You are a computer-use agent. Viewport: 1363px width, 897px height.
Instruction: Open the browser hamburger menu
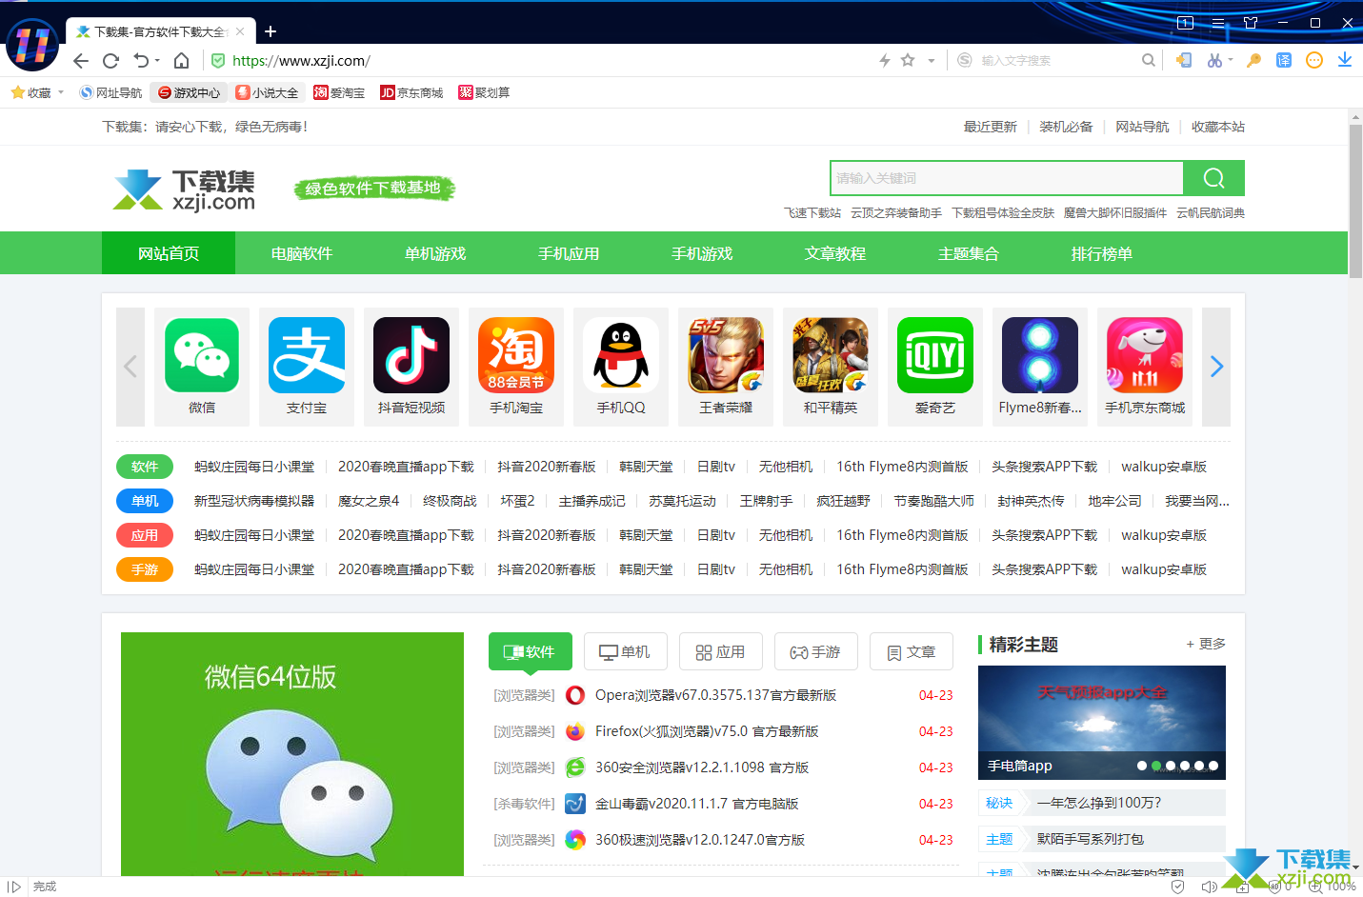1218,23
